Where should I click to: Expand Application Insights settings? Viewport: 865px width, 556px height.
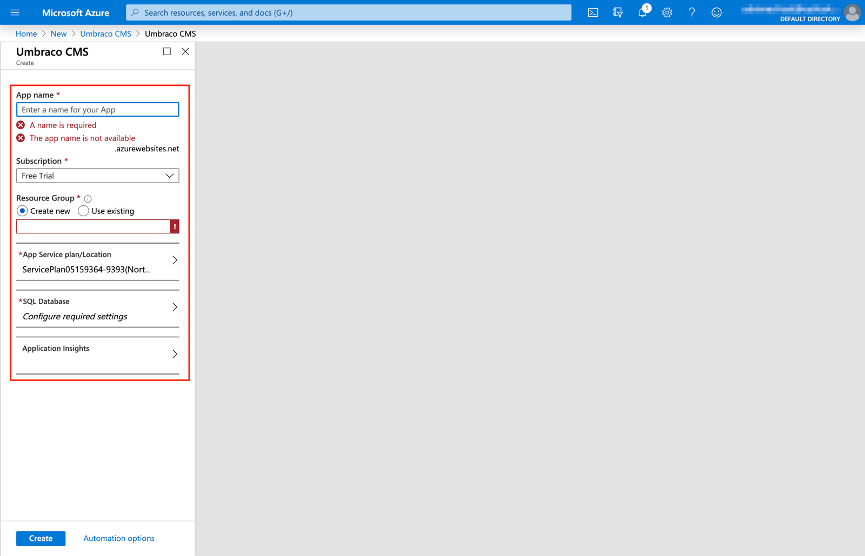tap(98, 356)
